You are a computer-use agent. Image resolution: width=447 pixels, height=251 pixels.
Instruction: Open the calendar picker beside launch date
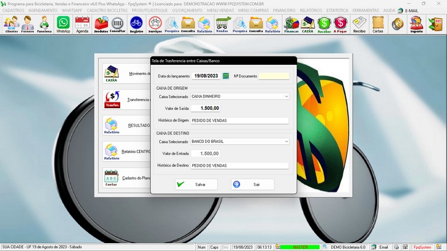(x=226, y=76)
